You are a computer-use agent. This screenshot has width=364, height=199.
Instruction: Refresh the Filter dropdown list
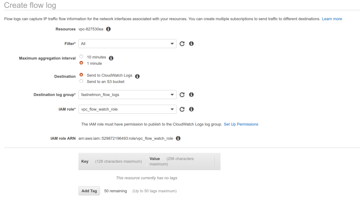tap(182, 44)
